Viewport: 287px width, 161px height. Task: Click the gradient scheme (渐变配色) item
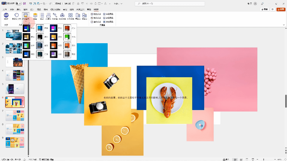coord(108,22)
